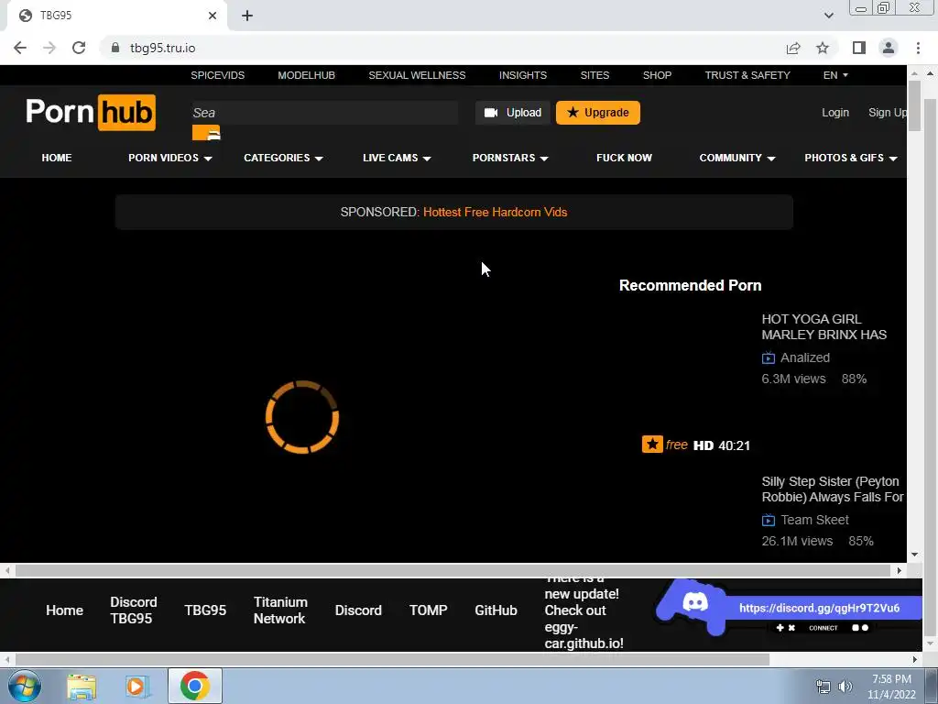Click the Discord logo in the bottom banner
Screen dimensions: 938x704
[x=695, y=602]
